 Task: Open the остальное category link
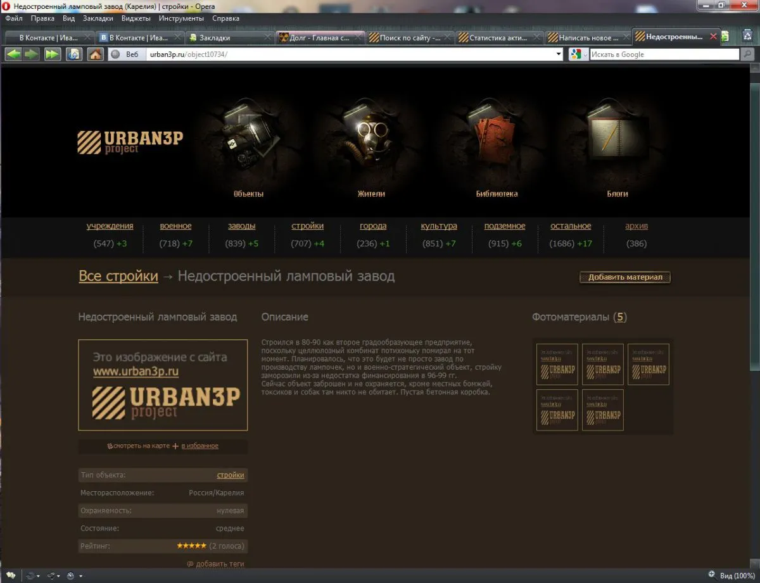(571, 226)
